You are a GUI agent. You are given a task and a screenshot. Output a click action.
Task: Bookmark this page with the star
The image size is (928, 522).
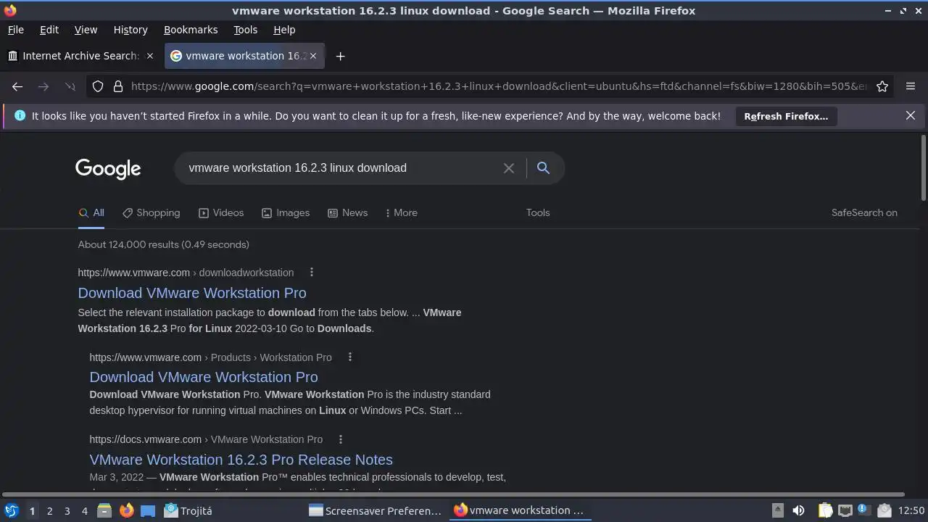tap(882, 86)
